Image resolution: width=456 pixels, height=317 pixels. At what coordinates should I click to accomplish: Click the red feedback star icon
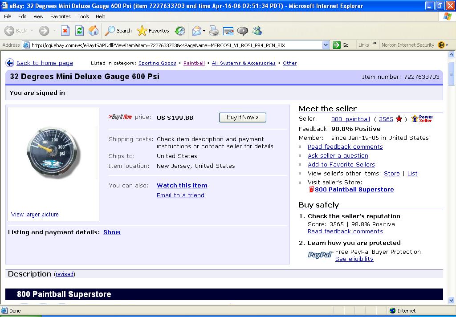(399, 119)
